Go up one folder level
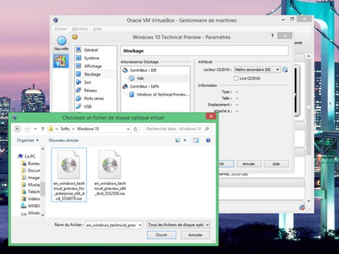Viewport: 339px width, 254px height. 43,129
